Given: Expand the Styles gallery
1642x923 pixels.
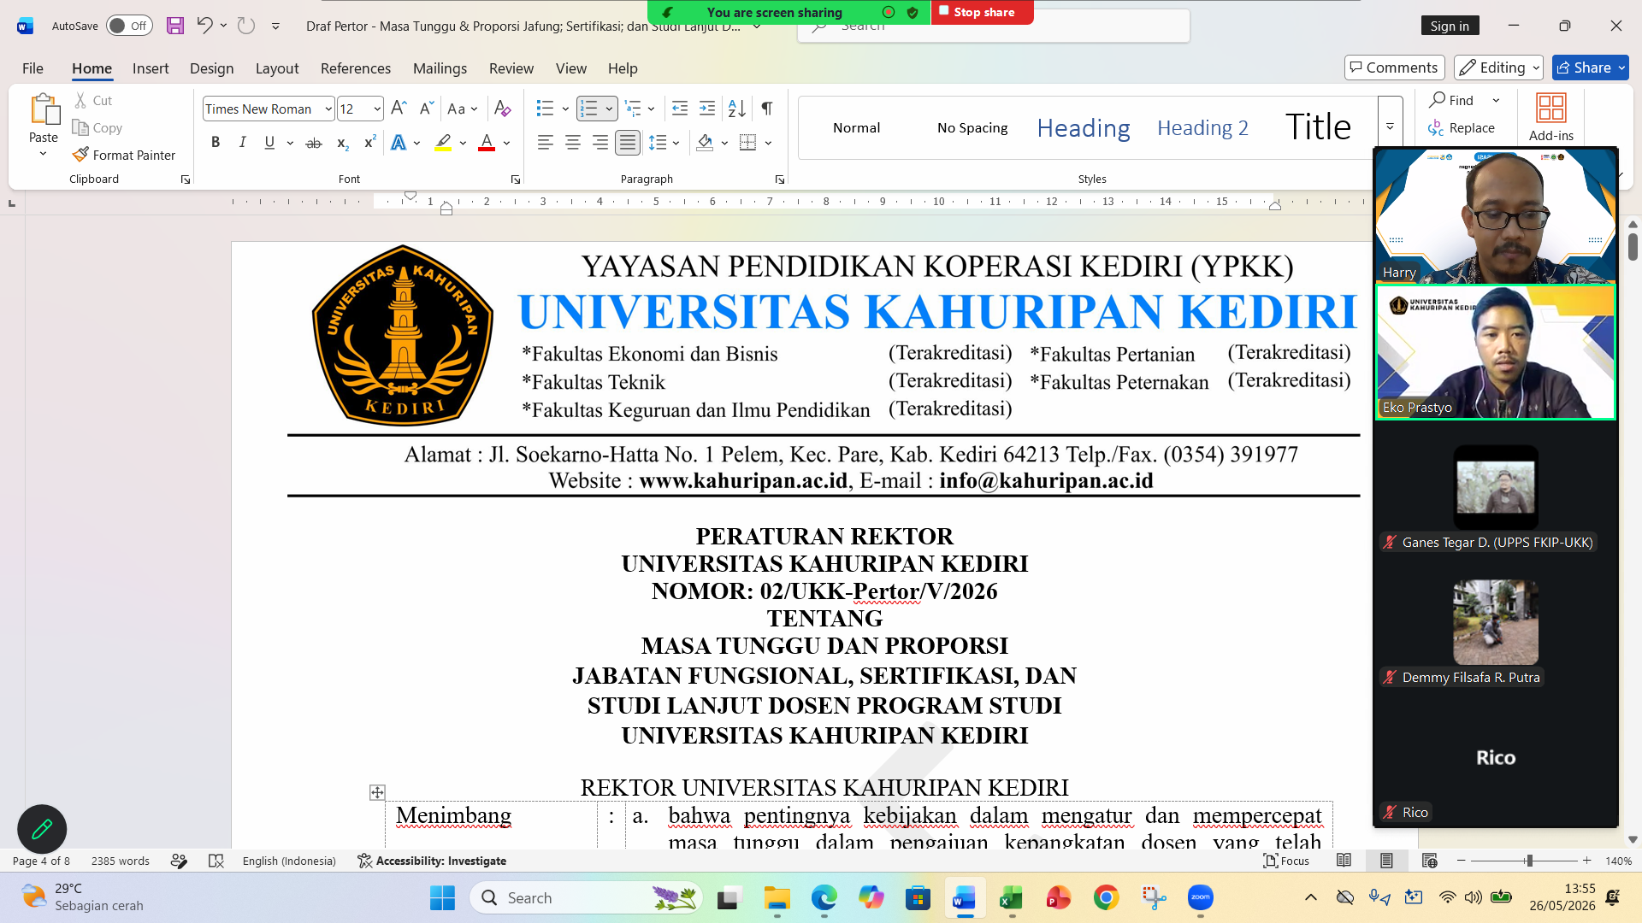Looking at the screenshot, I should tap(1390, 126).
